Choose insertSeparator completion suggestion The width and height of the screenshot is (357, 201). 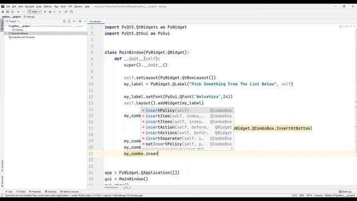point(187,138)
